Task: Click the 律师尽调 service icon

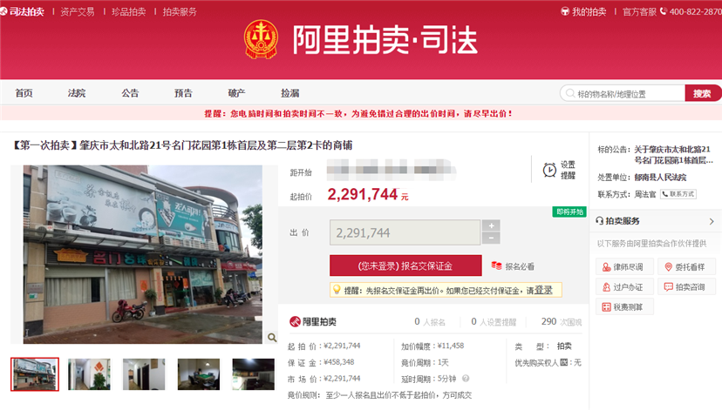Action: [606, 267]
